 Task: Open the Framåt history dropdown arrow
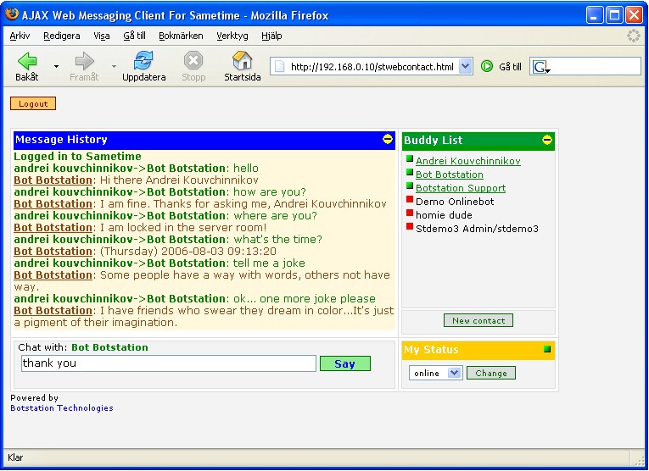coord(114,66)
